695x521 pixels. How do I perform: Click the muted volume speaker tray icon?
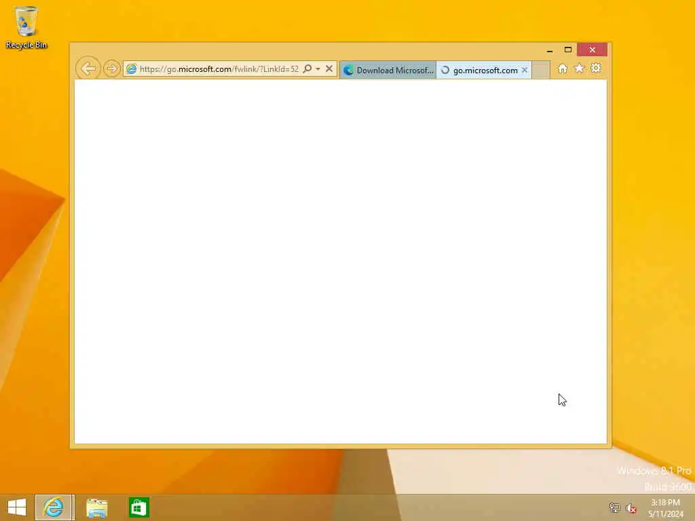[631, 508]
